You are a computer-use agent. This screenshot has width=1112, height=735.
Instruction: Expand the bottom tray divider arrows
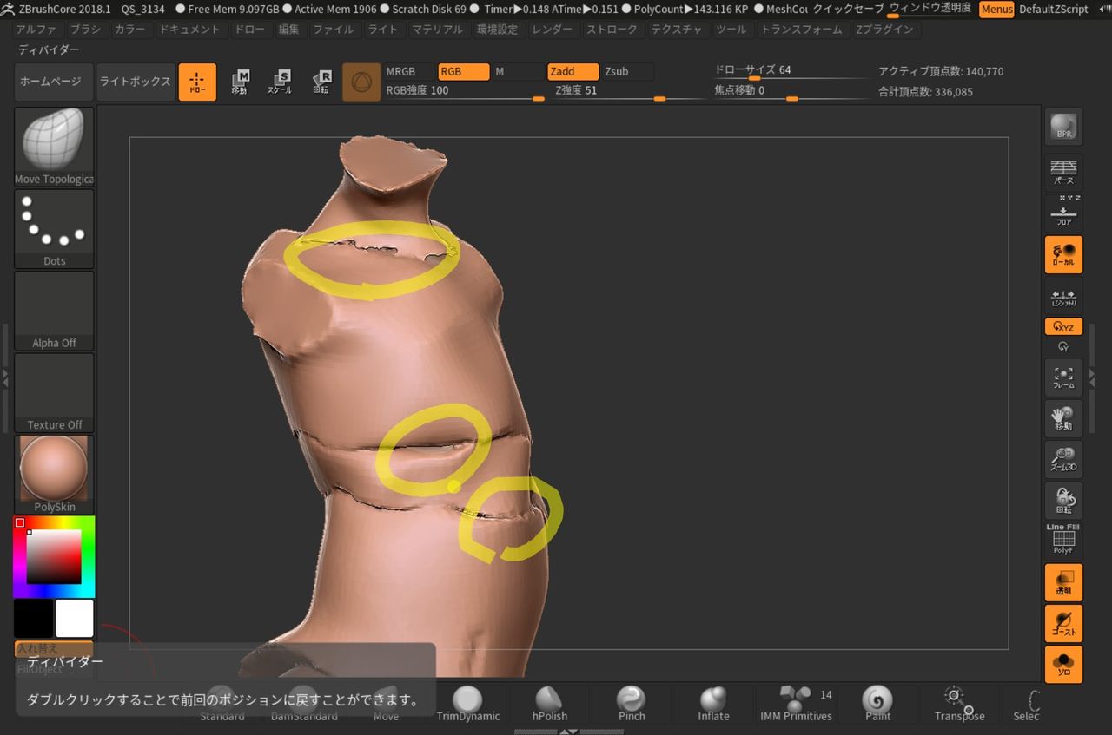(x=569, y=732)
